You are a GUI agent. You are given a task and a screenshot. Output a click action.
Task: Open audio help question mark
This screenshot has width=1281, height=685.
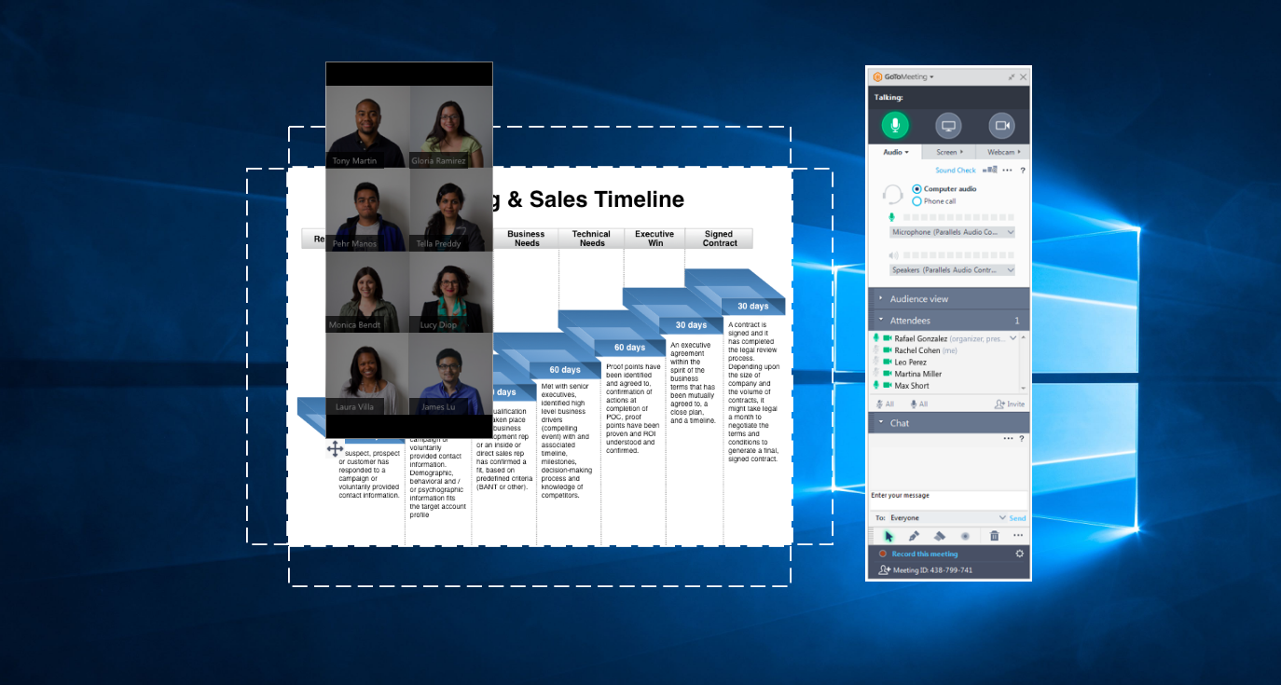(1023, 171)
